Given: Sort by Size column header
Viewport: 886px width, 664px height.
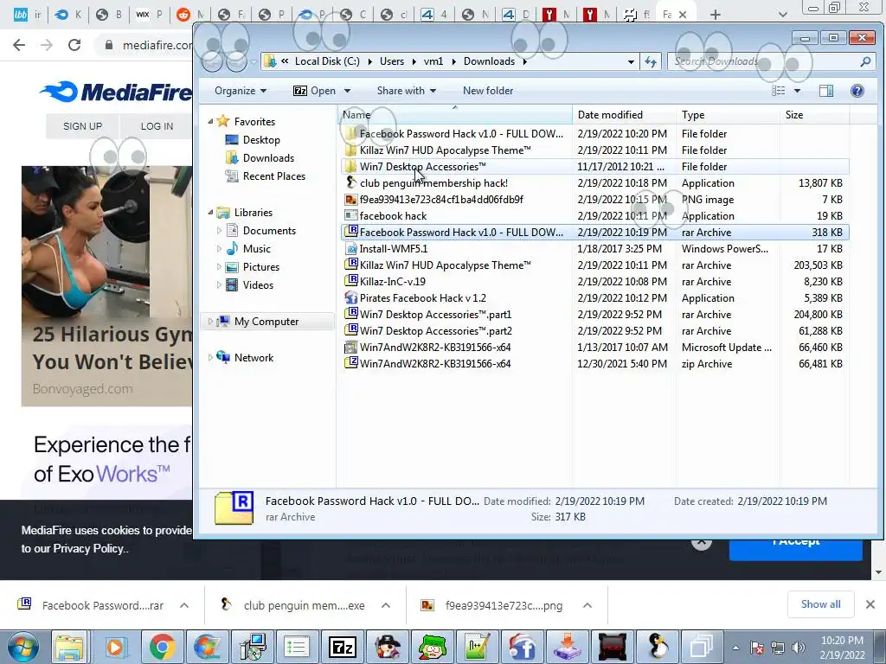Looking at the screenshot, I should click(x=814, y=115).
